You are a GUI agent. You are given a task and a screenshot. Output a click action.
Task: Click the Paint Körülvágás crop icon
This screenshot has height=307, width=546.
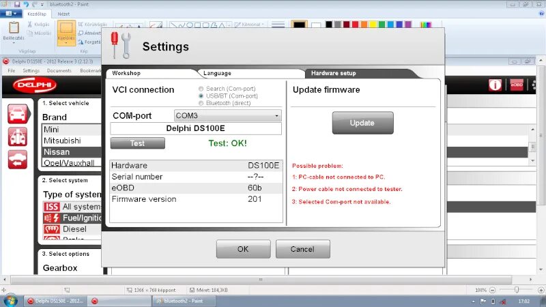(81, 24)
